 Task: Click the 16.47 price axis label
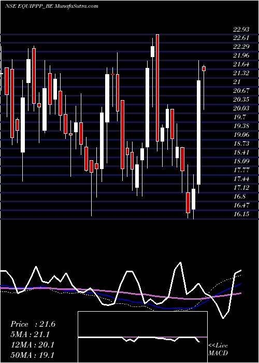tap(241, 205)
